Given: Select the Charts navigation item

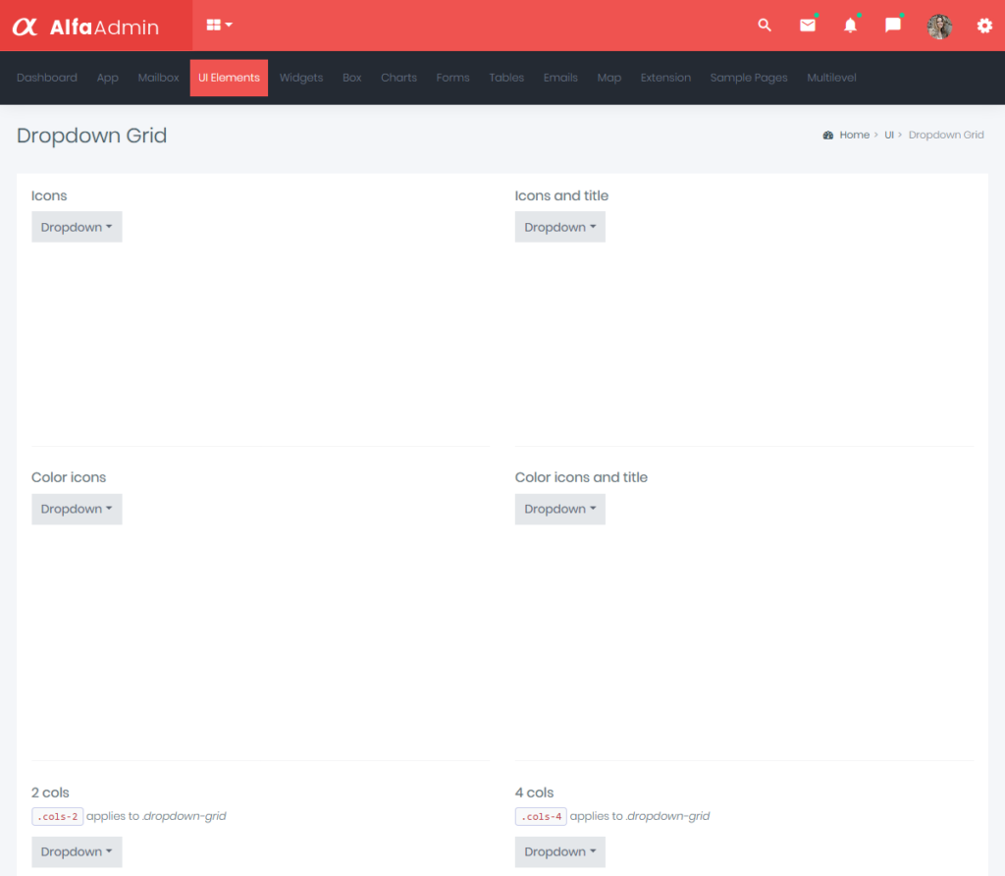Looking at the screenshot, I should tap(398, 78).
